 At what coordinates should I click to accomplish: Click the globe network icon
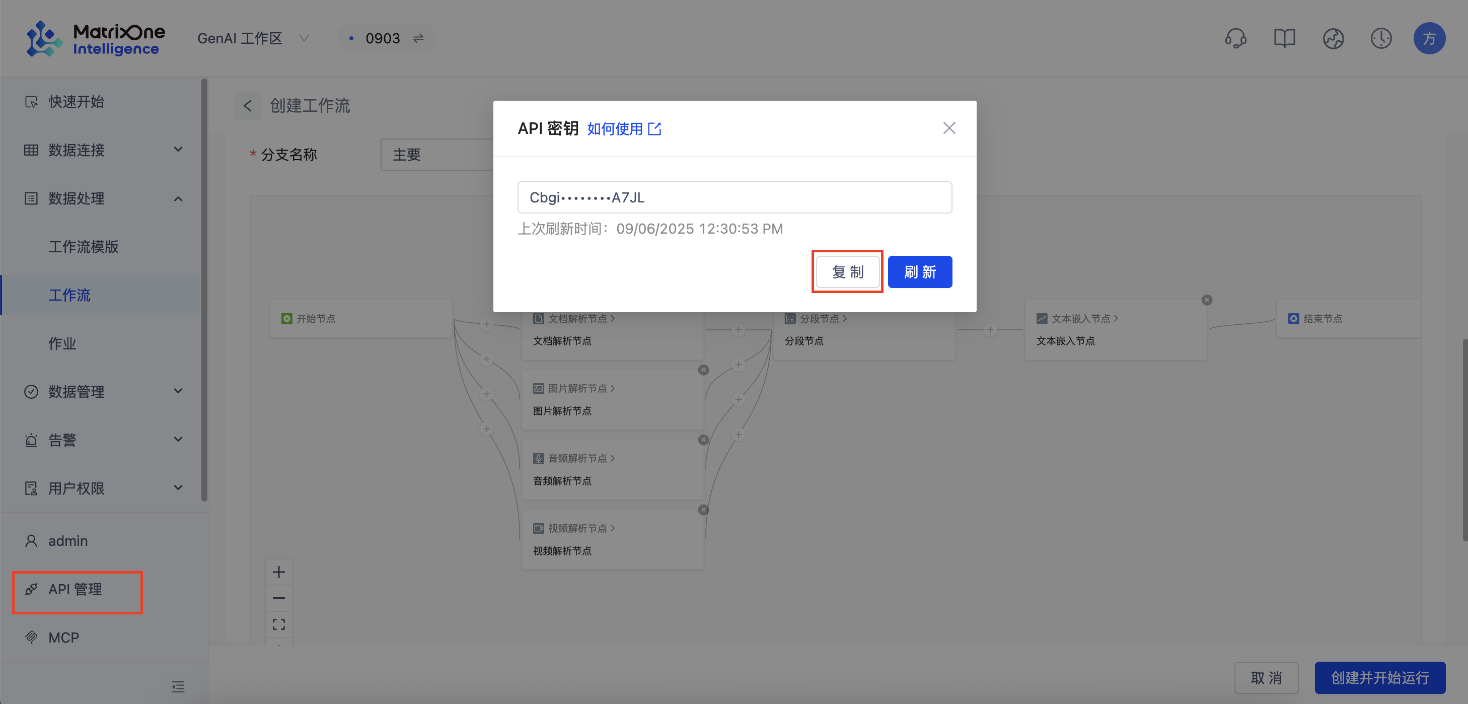point(1333,38)
